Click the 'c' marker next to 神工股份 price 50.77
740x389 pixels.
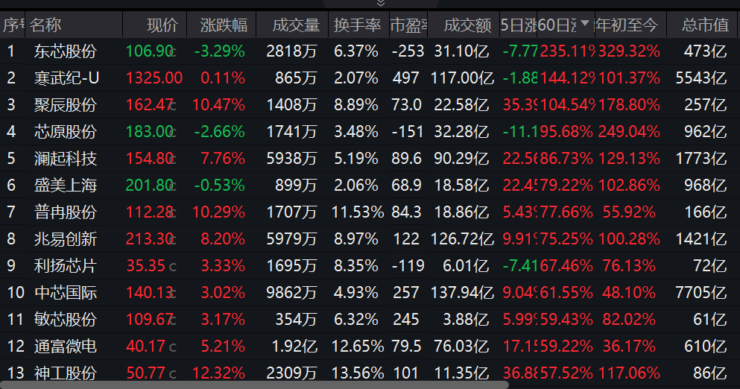coord(173,374)
